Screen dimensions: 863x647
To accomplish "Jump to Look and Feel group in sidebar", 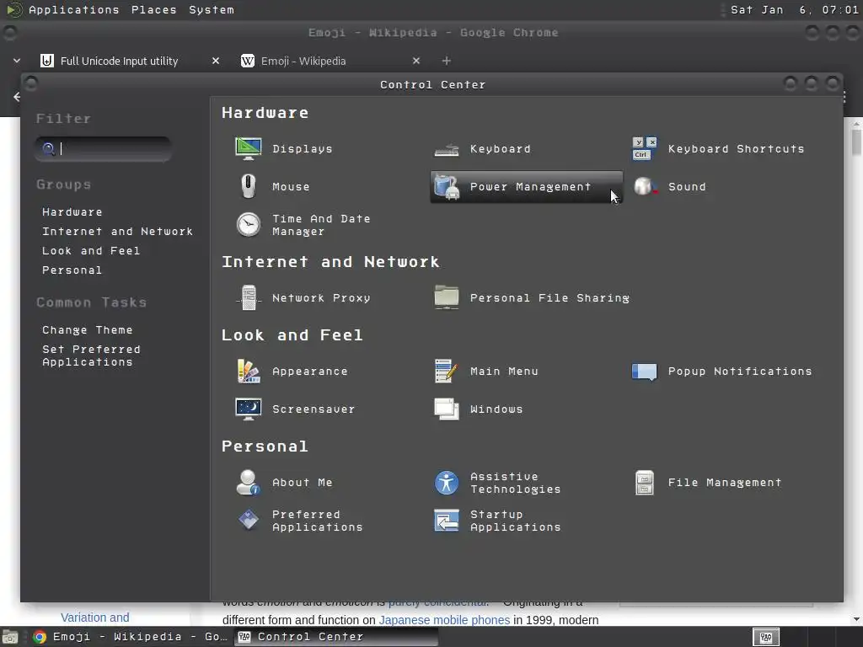I will [91, 250].
